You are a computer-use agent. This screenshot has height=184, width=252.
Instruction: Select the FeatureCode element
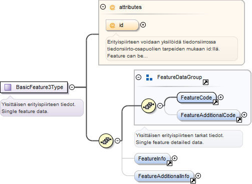point(196,97)
